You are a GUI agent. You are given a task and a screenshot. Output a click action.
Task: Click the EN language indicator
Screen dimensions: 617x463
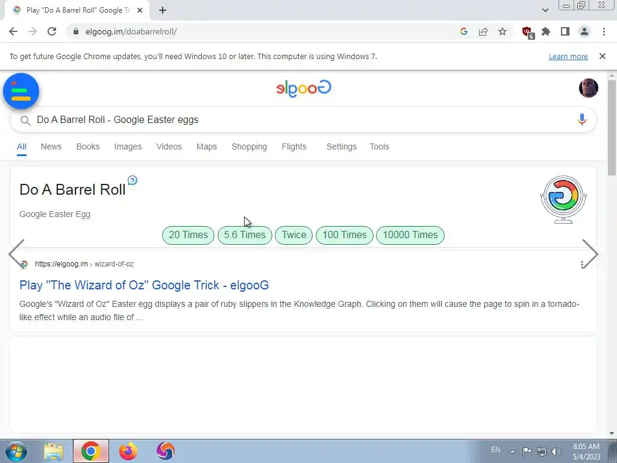495,450
